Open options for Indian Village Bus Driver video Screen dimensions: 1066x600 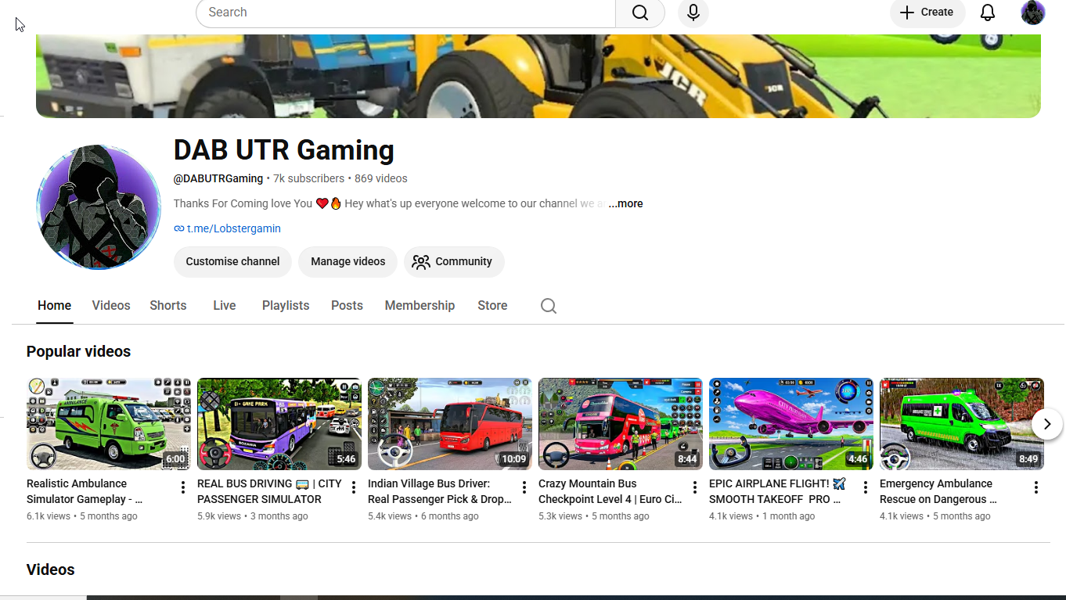point(524,487)
